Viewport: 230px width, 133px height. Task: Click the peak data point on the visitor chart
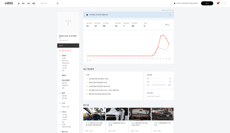click(x=164, y=35)
